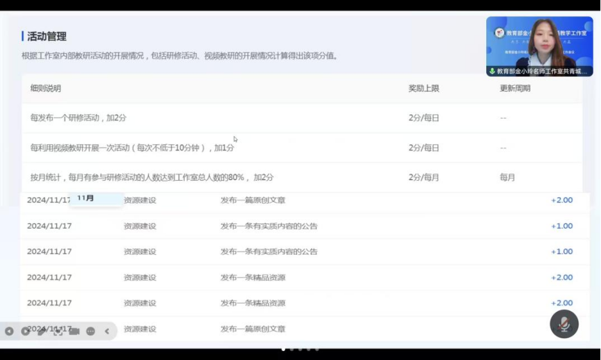Go to the fifth page indicator dot
The height and width of the screenshot is (360, 601).
[317, 349]
